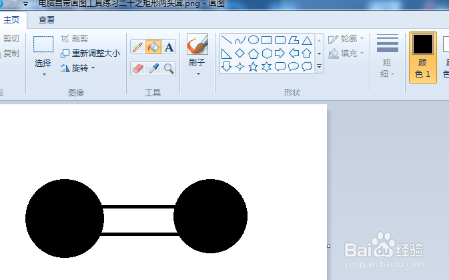Choose the Brushes tool icon

[197, 44]
